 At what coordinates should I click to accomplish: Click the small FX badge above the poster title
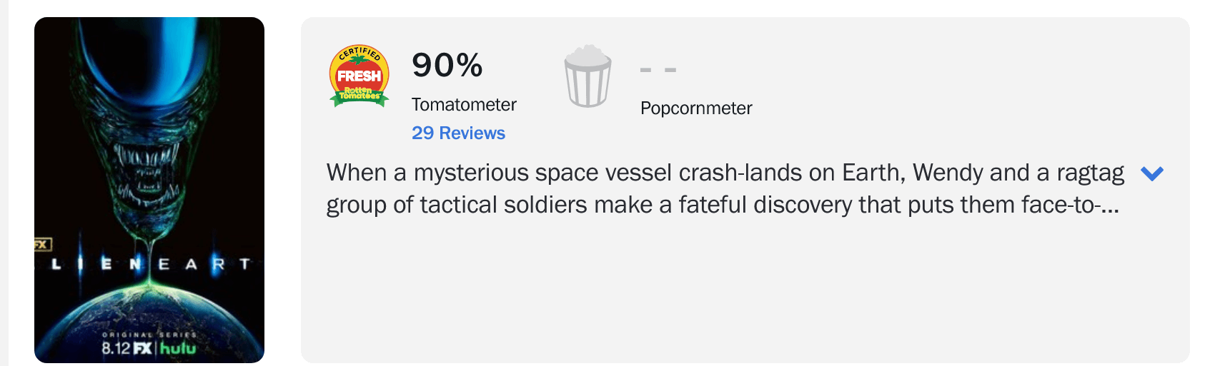[42, 244]
